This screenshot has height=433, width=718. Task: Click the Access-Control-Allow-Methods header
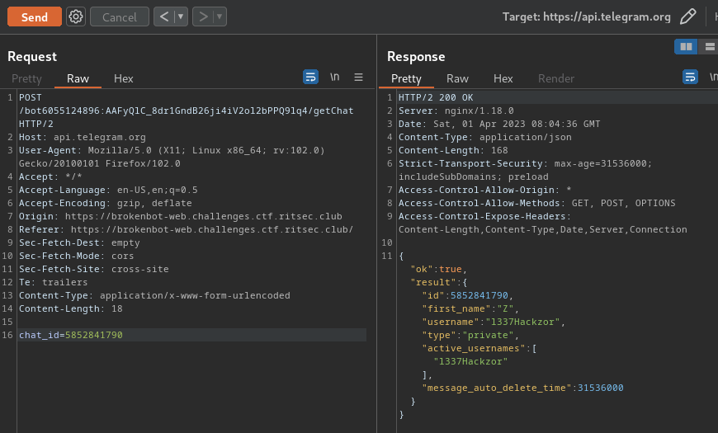tap(536, 203)
